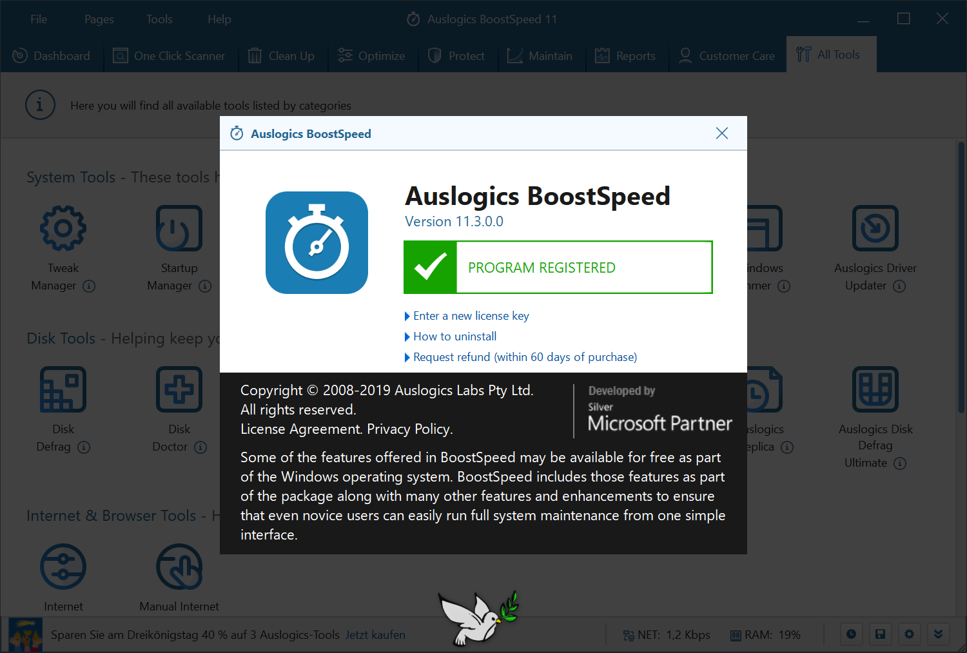Open the License Agreement link
Viewport: 967px width, 653px height.
[x=301, y=429]
